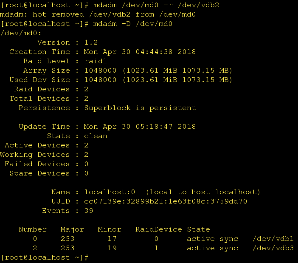Click the UUID string value
The width and height of the screenshot is (298, 263).
[166, 201]
